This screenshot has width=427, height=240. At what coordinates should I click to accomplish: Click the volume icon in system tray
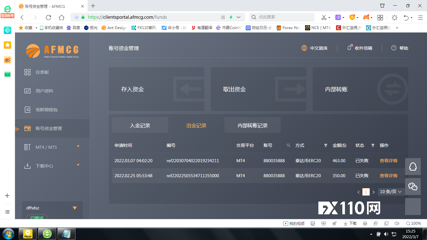[386, 234]
